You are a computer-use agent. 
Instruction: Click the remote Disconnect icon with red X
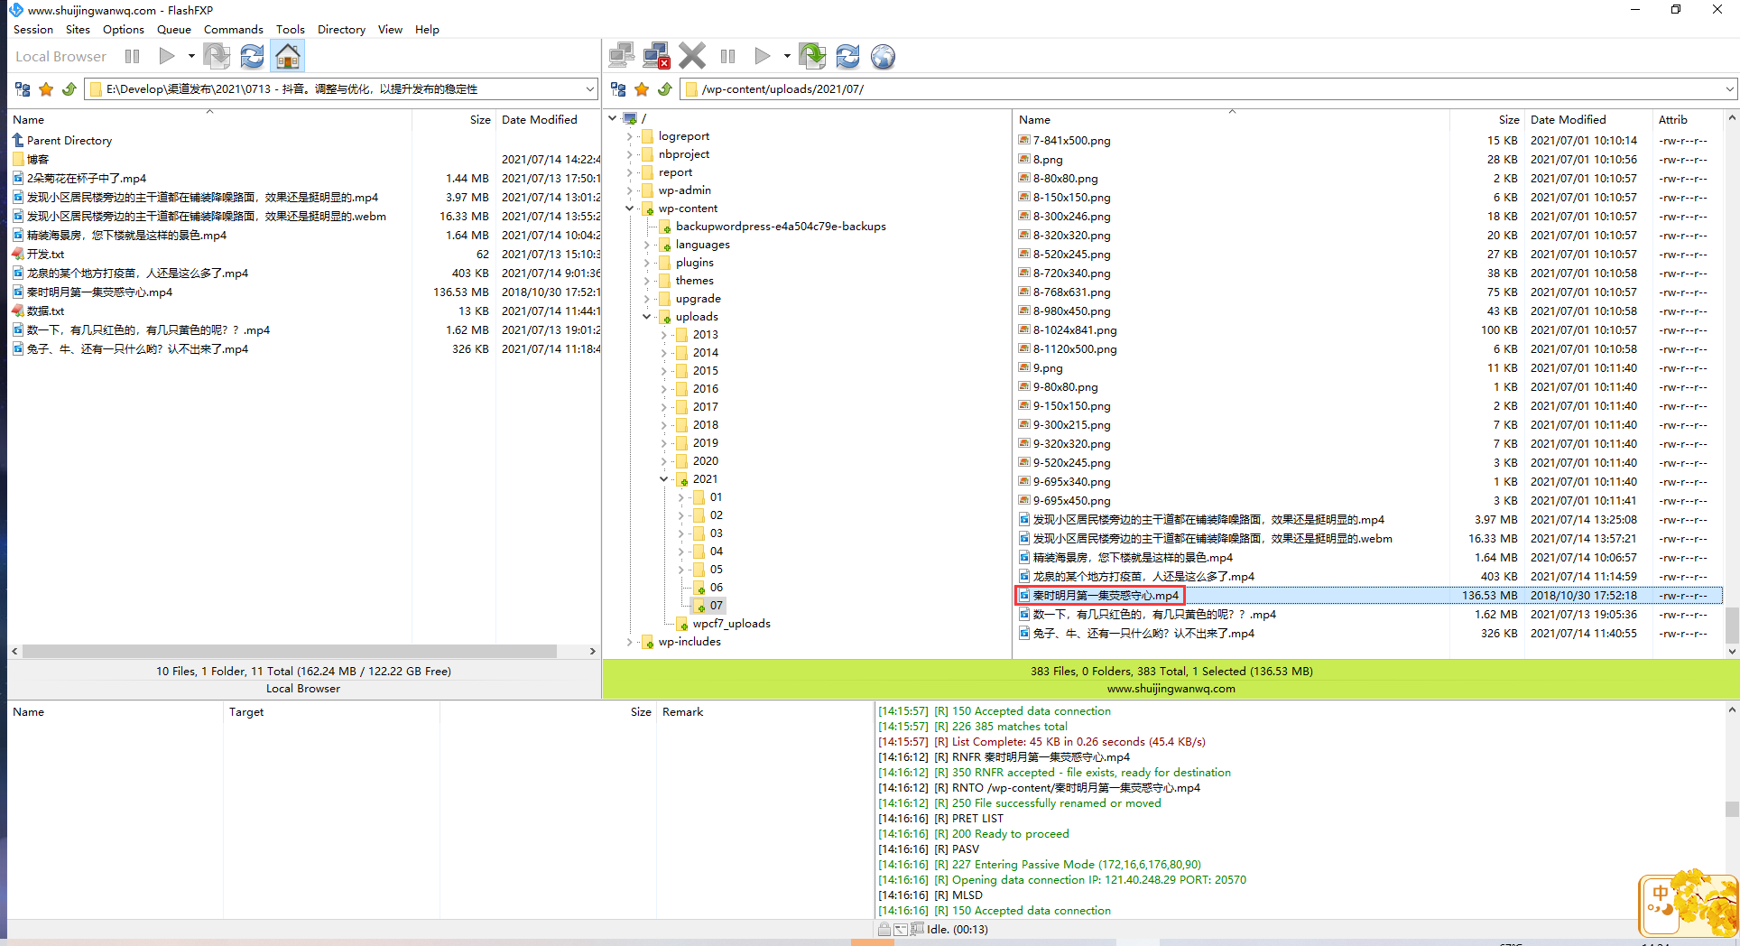point(656,57)
